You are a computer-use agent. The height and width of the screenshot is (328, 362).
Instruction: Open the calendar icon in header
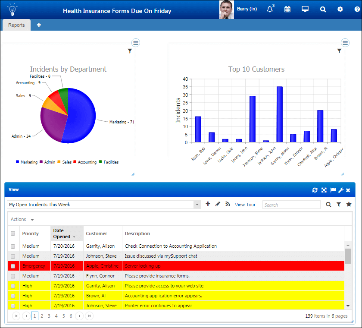(x=287, y=9)
